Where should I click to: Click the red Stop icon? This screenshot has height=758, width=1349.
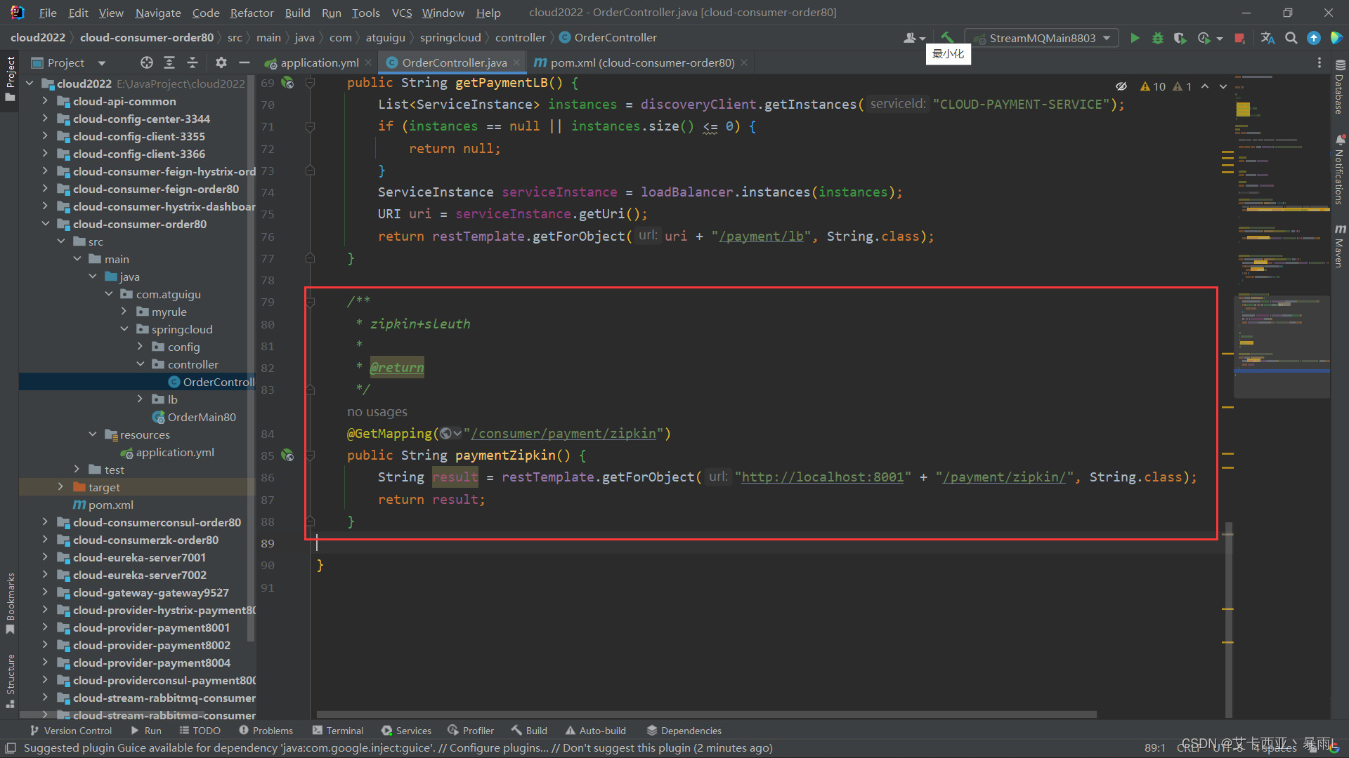(1239, 38)
